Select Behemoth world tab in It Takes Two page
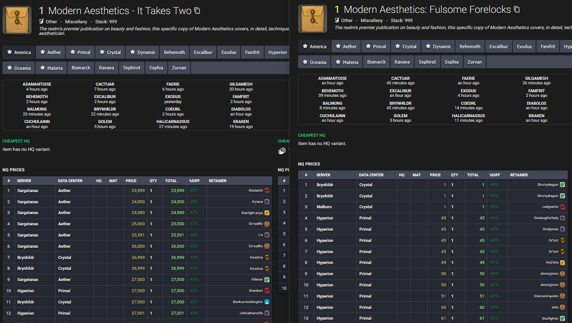Screen dimensions: 572x323 tap(175, 52)
